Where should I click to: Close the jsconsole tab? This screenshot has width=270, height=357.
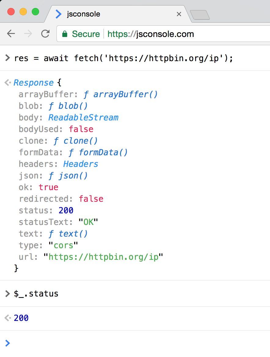[179, 14]
